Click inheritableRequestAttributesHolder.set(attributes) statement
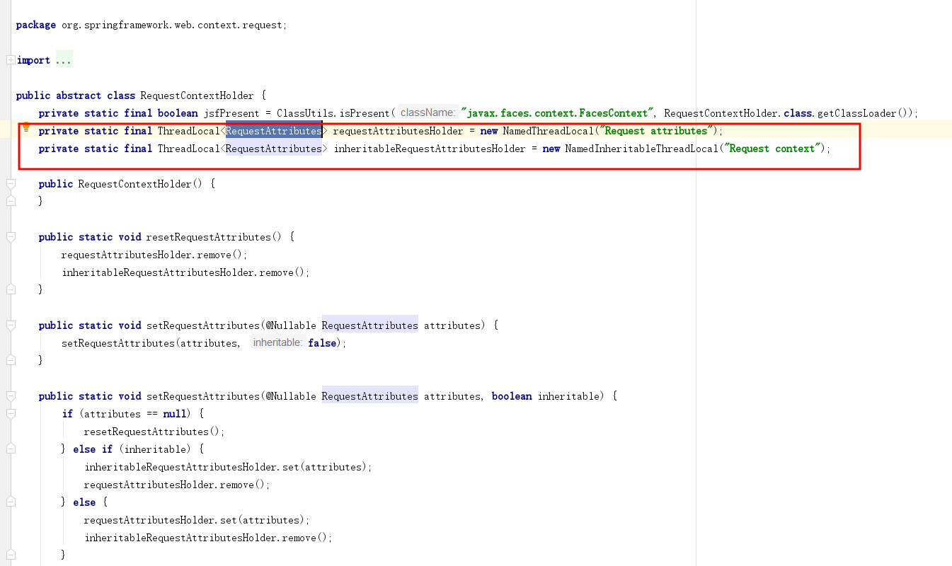This screenshot has width=952, height=566. 228,467
